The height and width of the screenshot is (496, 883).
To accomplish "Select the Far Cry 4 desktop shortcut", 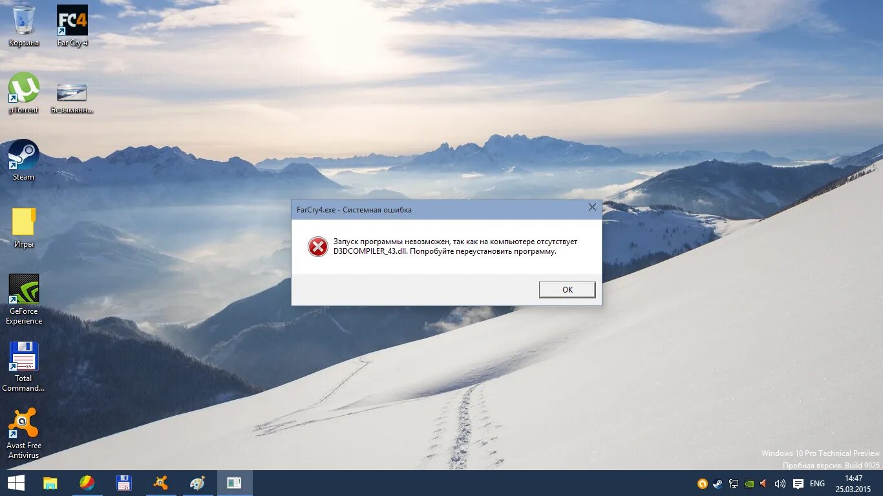I will (72, 26).
